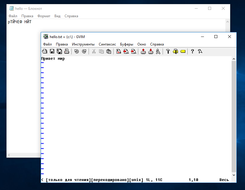Open the Правка menu in Notepad window
The image size is (245, 190).
(x=27, y=16)
